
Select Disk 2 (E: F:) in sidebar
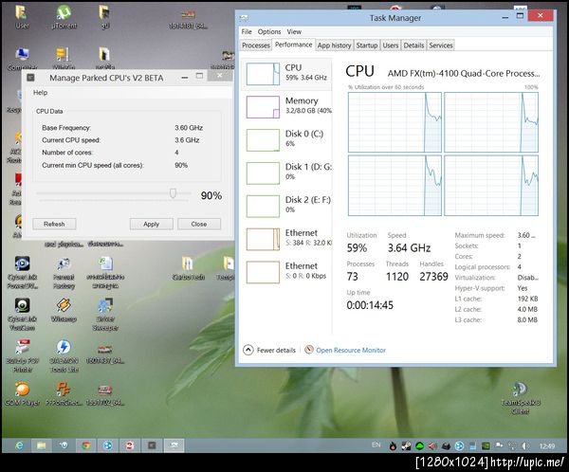(x=286, y=206)
